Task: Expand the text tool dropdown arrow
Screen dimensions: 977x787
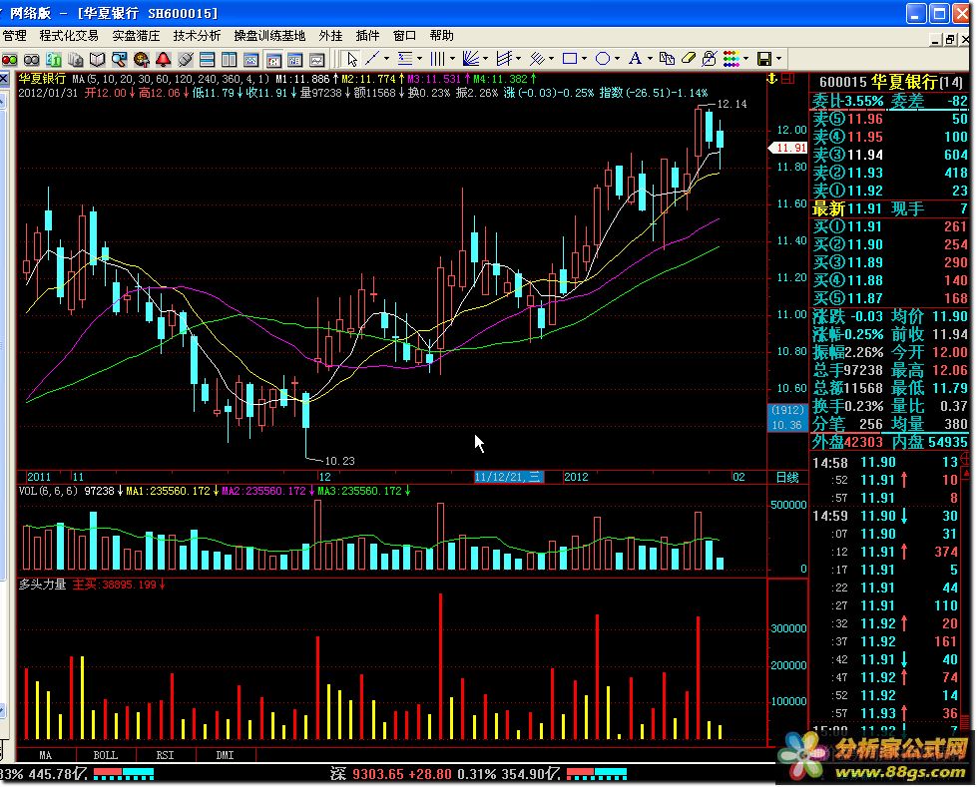Action: (650, 59)
